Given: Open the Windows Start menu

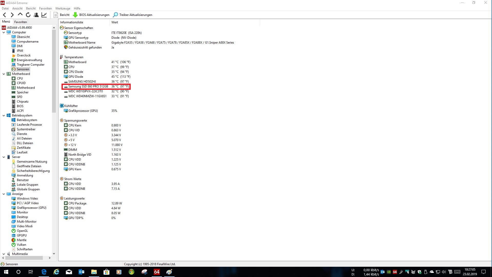Looking at the screenshot, I should tap(6, 272).
